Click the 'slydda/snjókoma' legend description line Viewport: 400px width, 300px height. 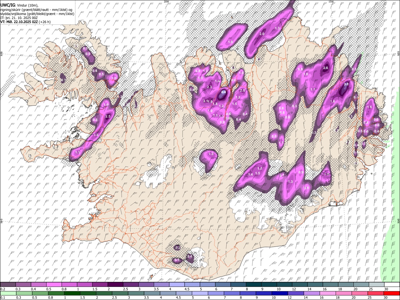click(x=37, y=14)
